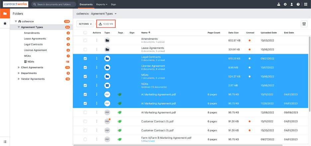This screenshot has height=146, width=311.
Task: Check the Amendments row checkbox
Action: 85,40
